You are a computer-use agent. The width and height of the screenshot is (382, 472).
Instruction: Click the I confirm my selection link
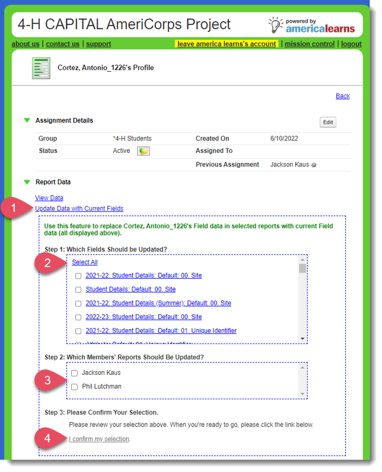pyautogui.click(x=99, y=439)
